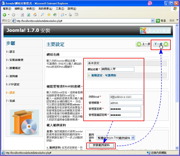Click the Mail envelope icon
180x156 pixels.
[x=62, y=15]
